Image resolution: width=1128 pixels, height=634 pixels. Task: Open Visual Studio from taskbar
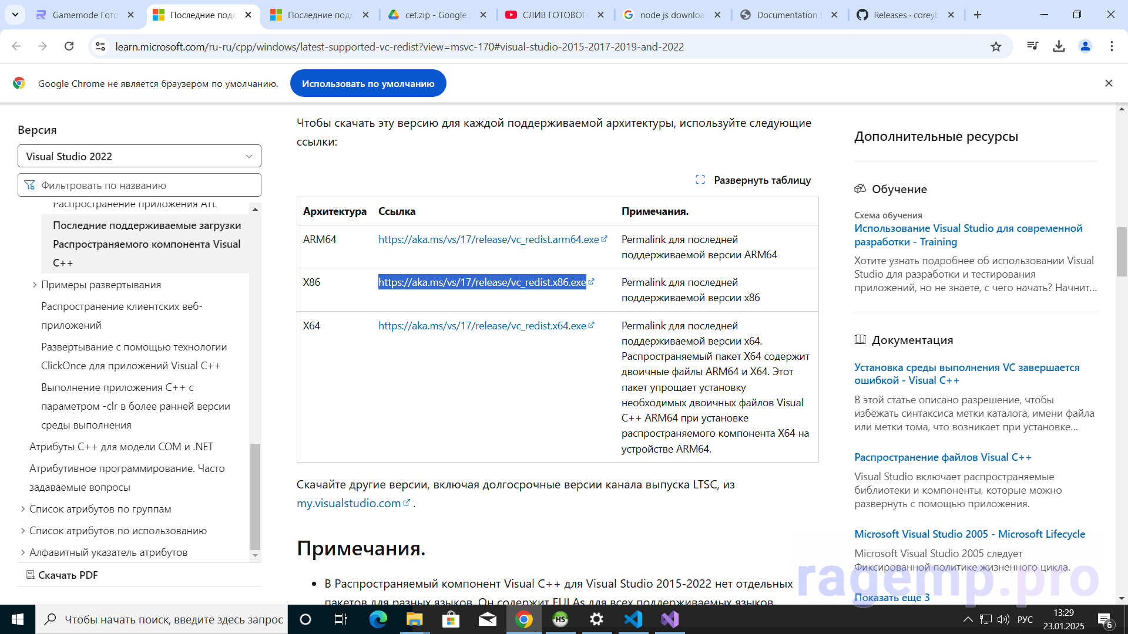[x=670, y=619]
